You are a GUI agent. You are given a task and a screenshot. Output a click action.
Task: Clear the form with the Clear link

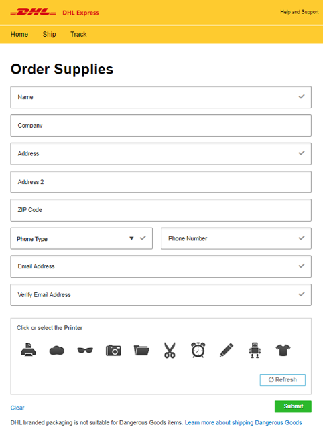pyautogui.click(x=17, y=408)
